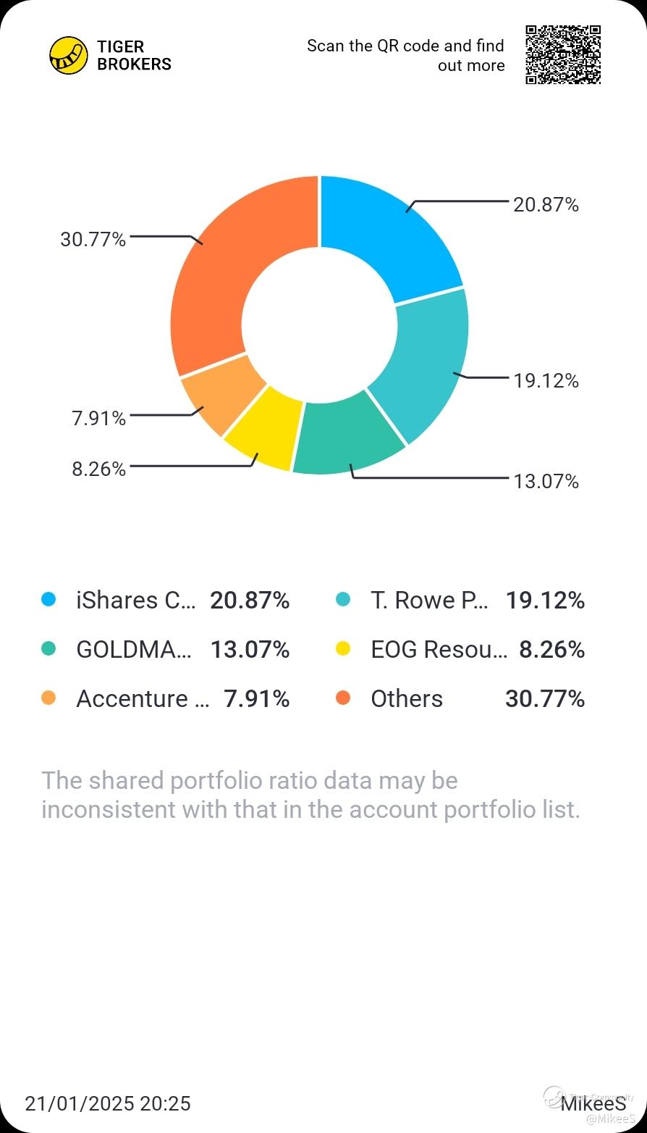Click the teal legend dot for T. Rowe
This screenshot has width=647, height=1133.
pyautogui.click(x=343, y=600)
